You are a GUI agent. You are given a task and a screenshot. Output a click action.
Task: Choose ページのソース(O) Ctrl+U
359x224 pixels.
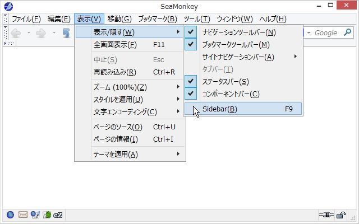click(x=130, y=127)
